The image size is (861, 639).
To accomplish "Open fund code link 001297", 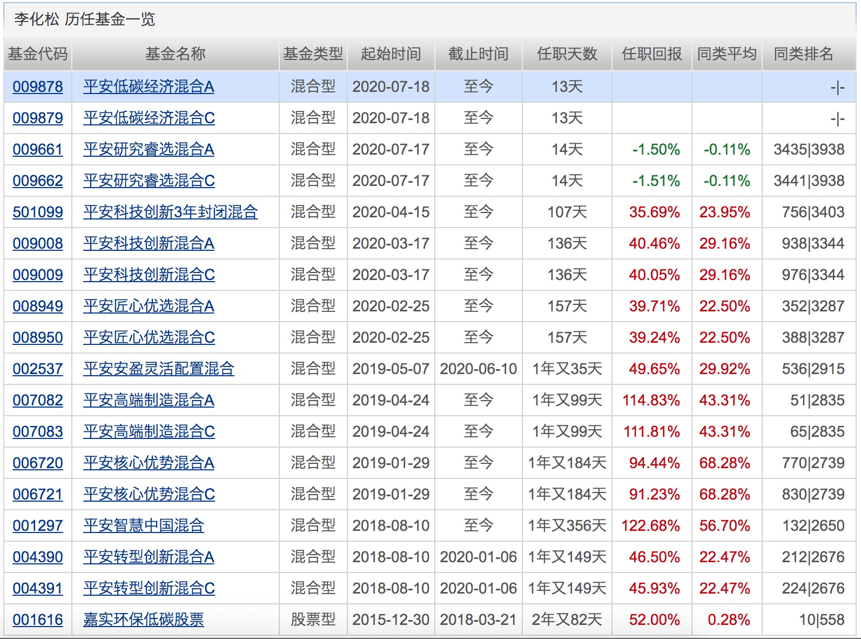I will point(38,525).
